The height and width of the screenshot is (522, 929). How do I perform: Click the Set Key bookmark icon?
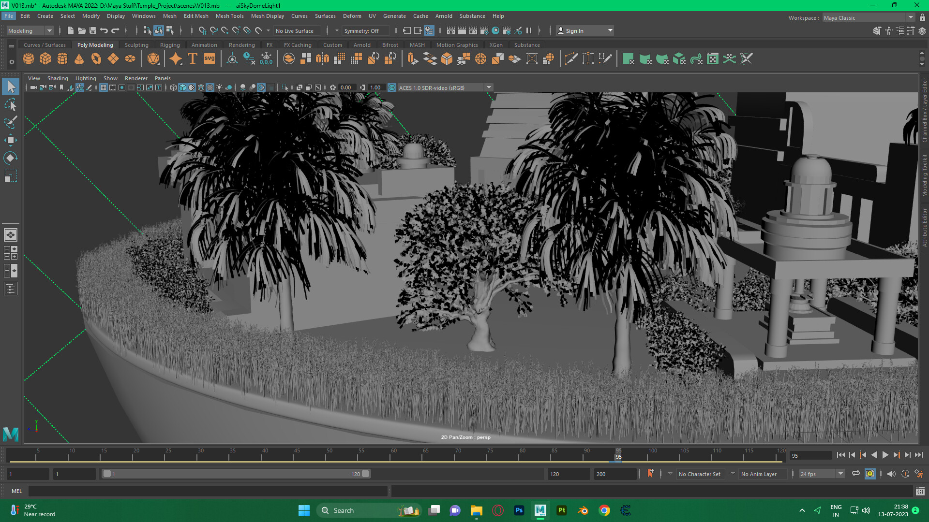pos(650,473)
